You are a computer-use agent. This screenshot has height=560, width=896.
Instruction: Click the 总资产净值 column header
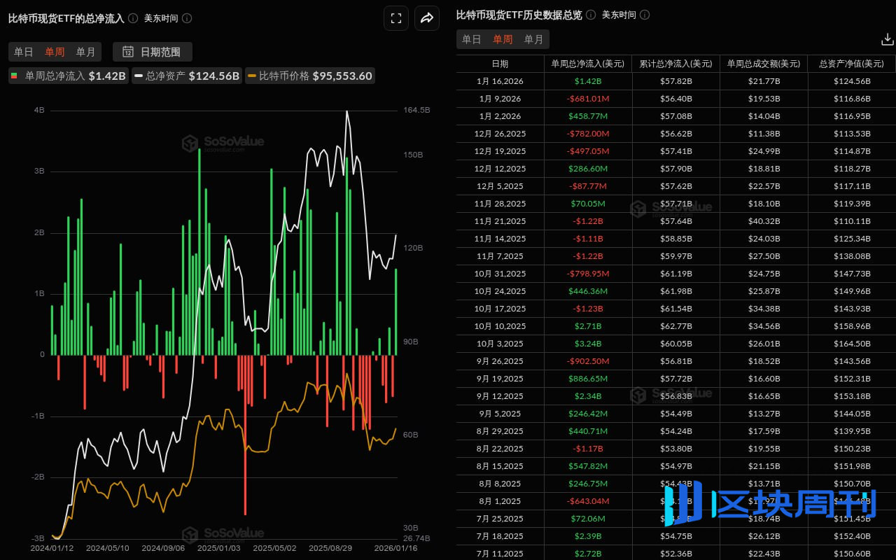(853, 63)
